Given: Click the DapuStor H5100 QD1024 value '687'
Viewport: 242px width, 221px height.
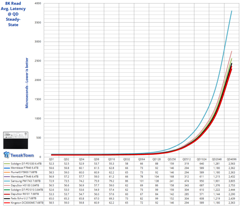Looking at the screenshot, I should tap(201, 186).
